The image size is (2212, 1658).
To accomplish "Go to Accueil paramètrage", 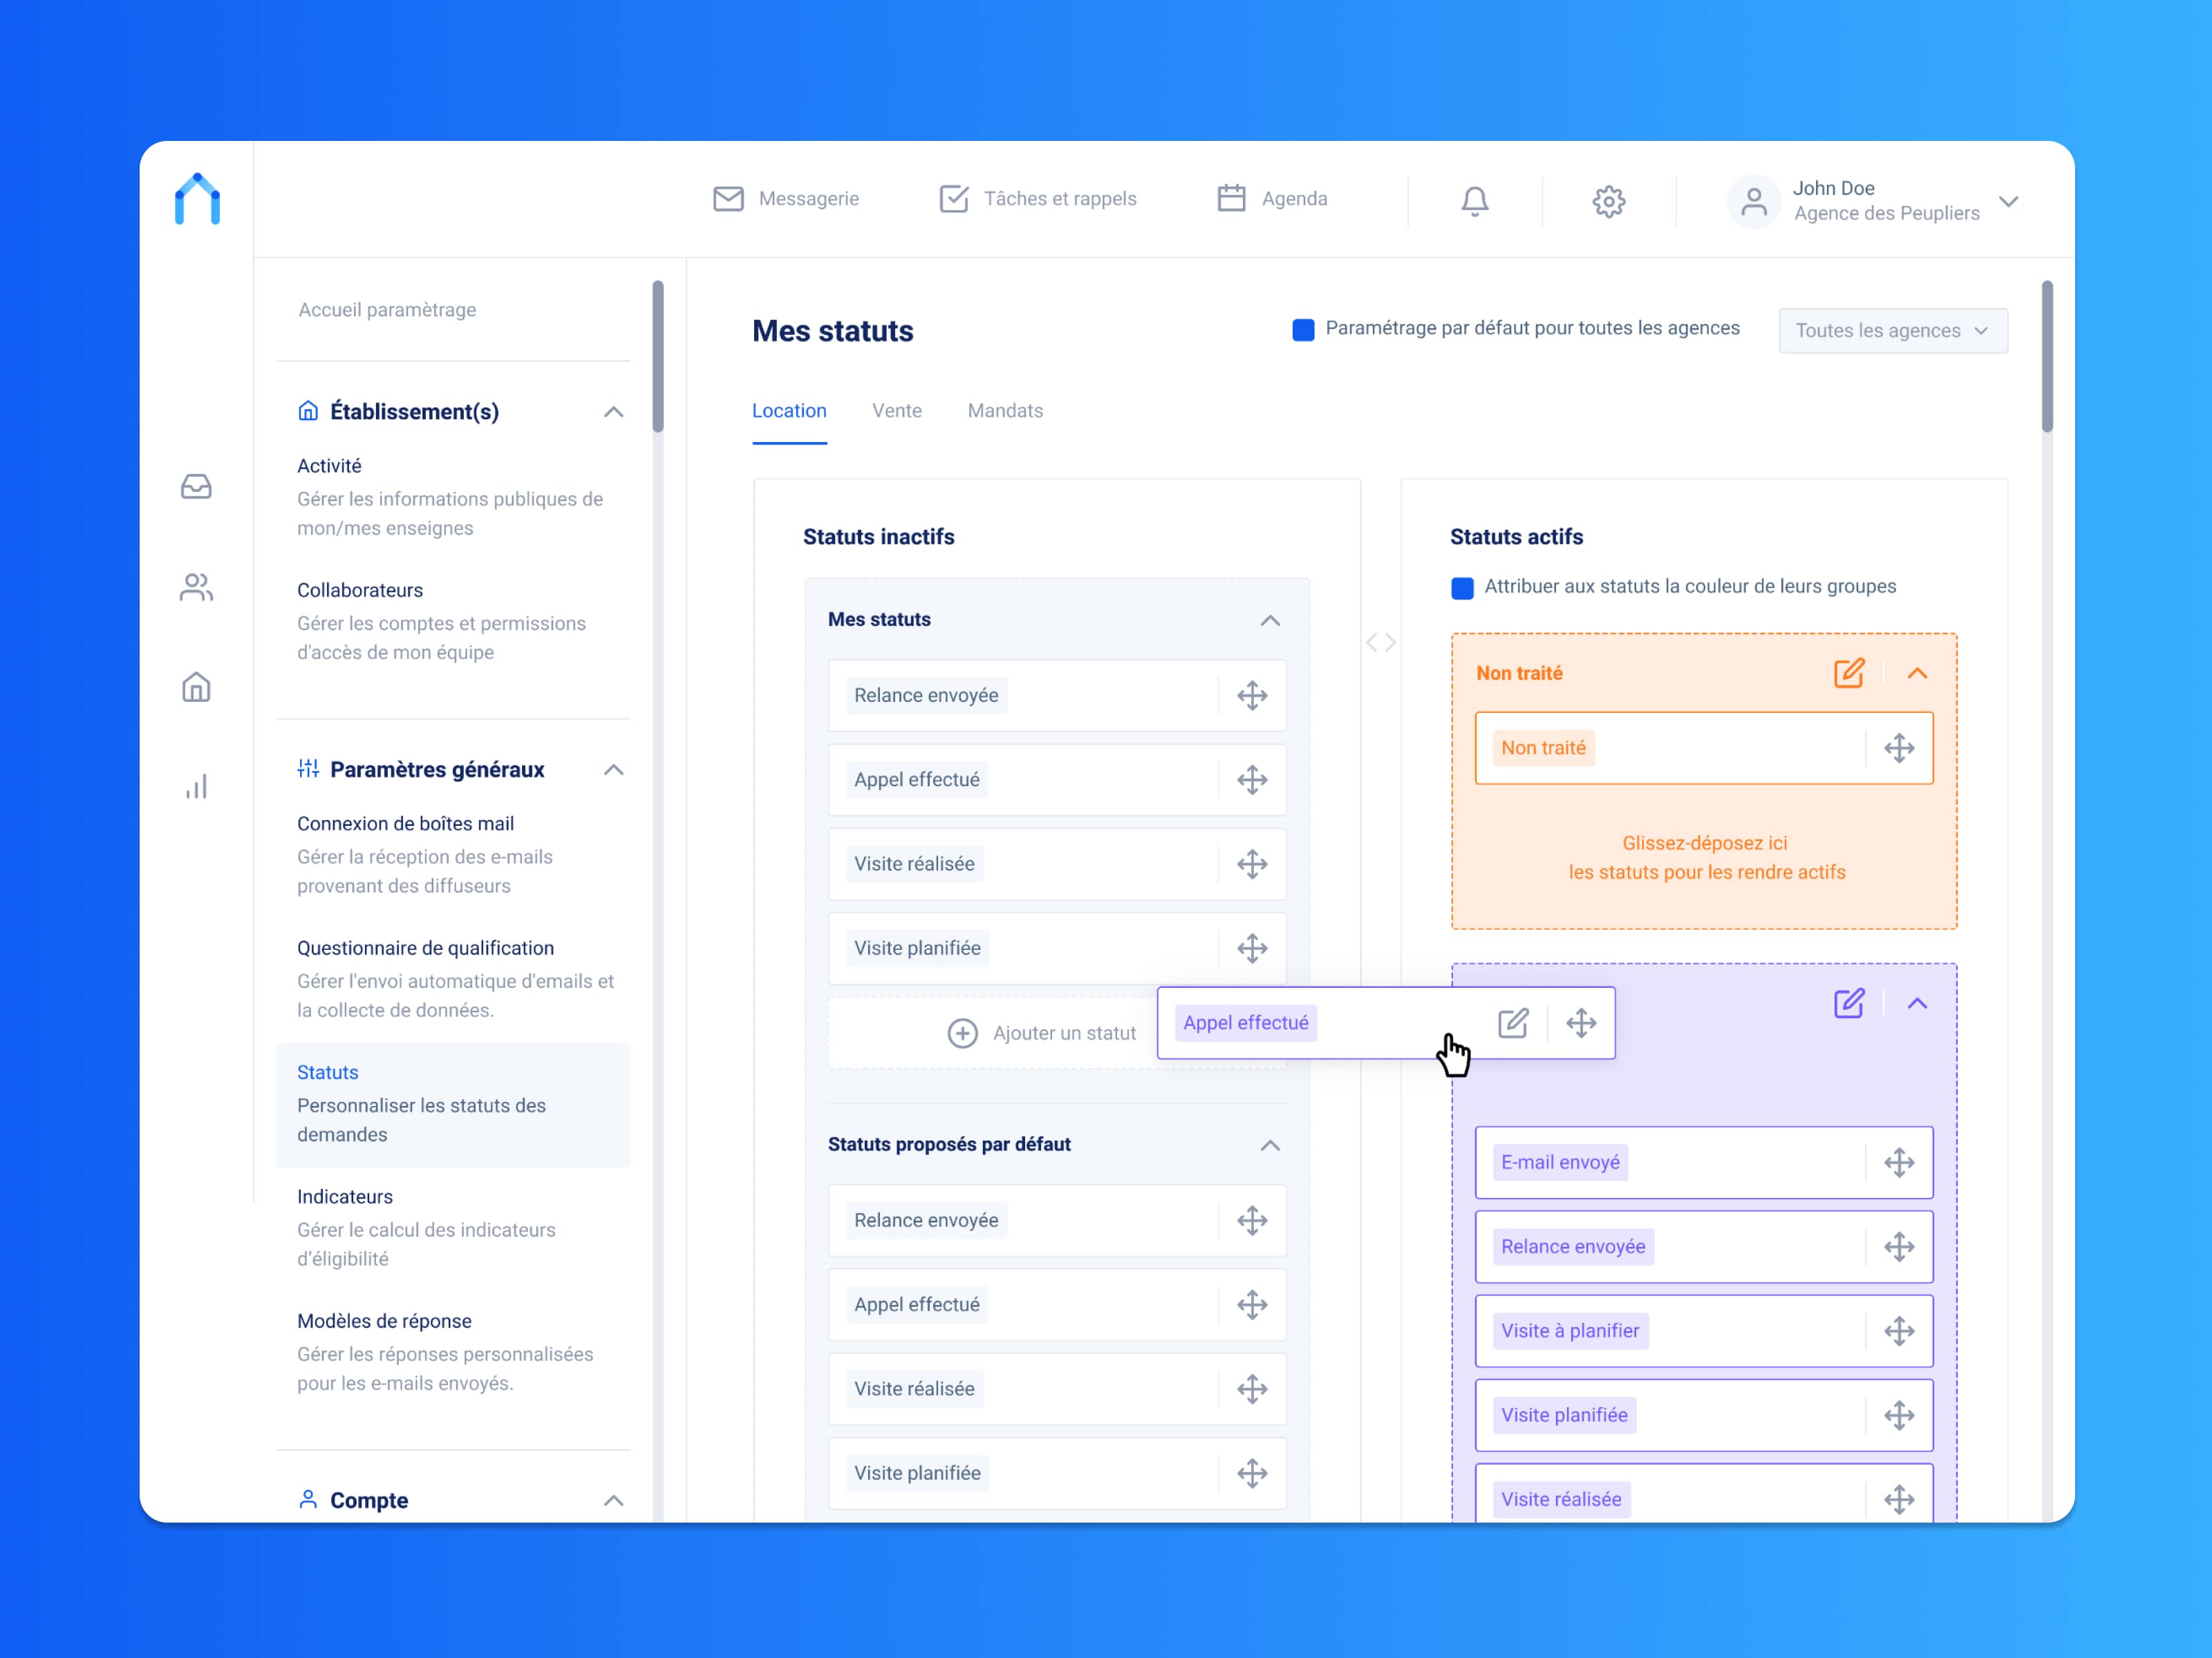I will (387, 309).
